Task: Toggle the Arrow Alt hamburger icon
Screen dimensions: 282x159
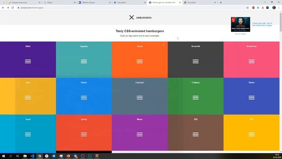Action: pyautogui.click(x=196, y=61)
